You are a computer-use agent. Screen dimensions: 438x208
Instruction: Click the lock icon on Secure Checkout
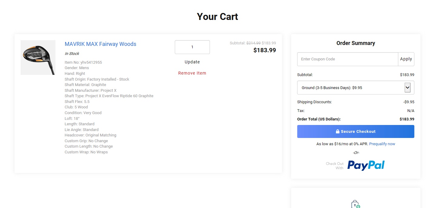click(x=337, y=132)
